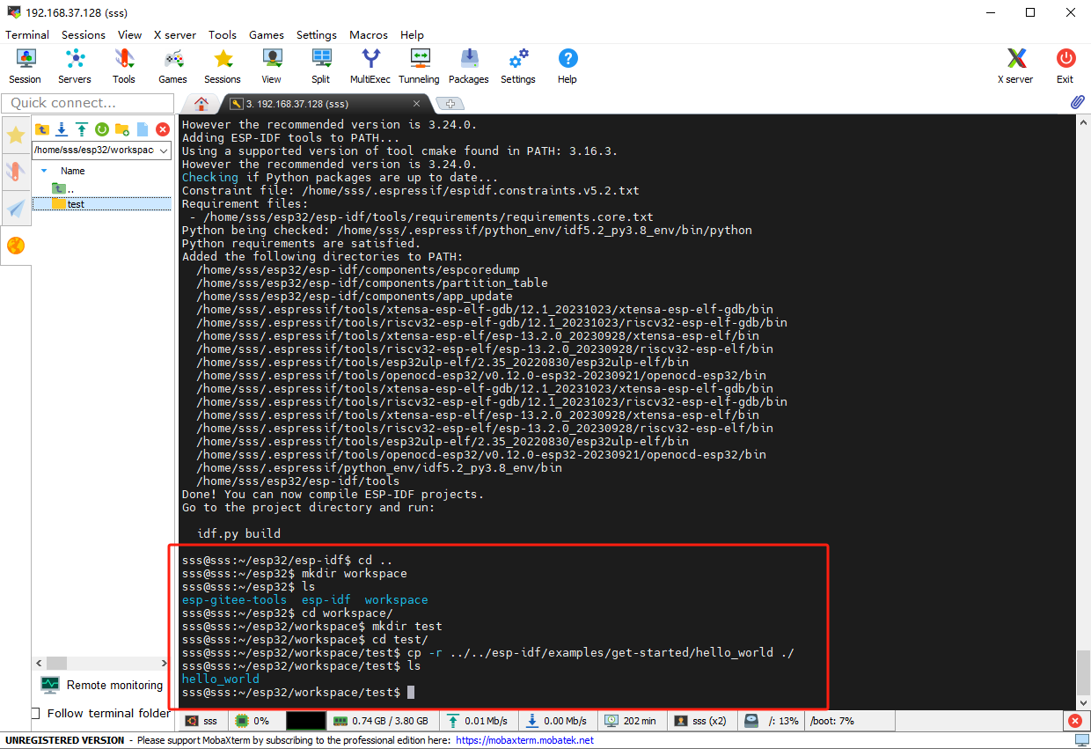Click the Remote monitoring button

tap(101, 685)
